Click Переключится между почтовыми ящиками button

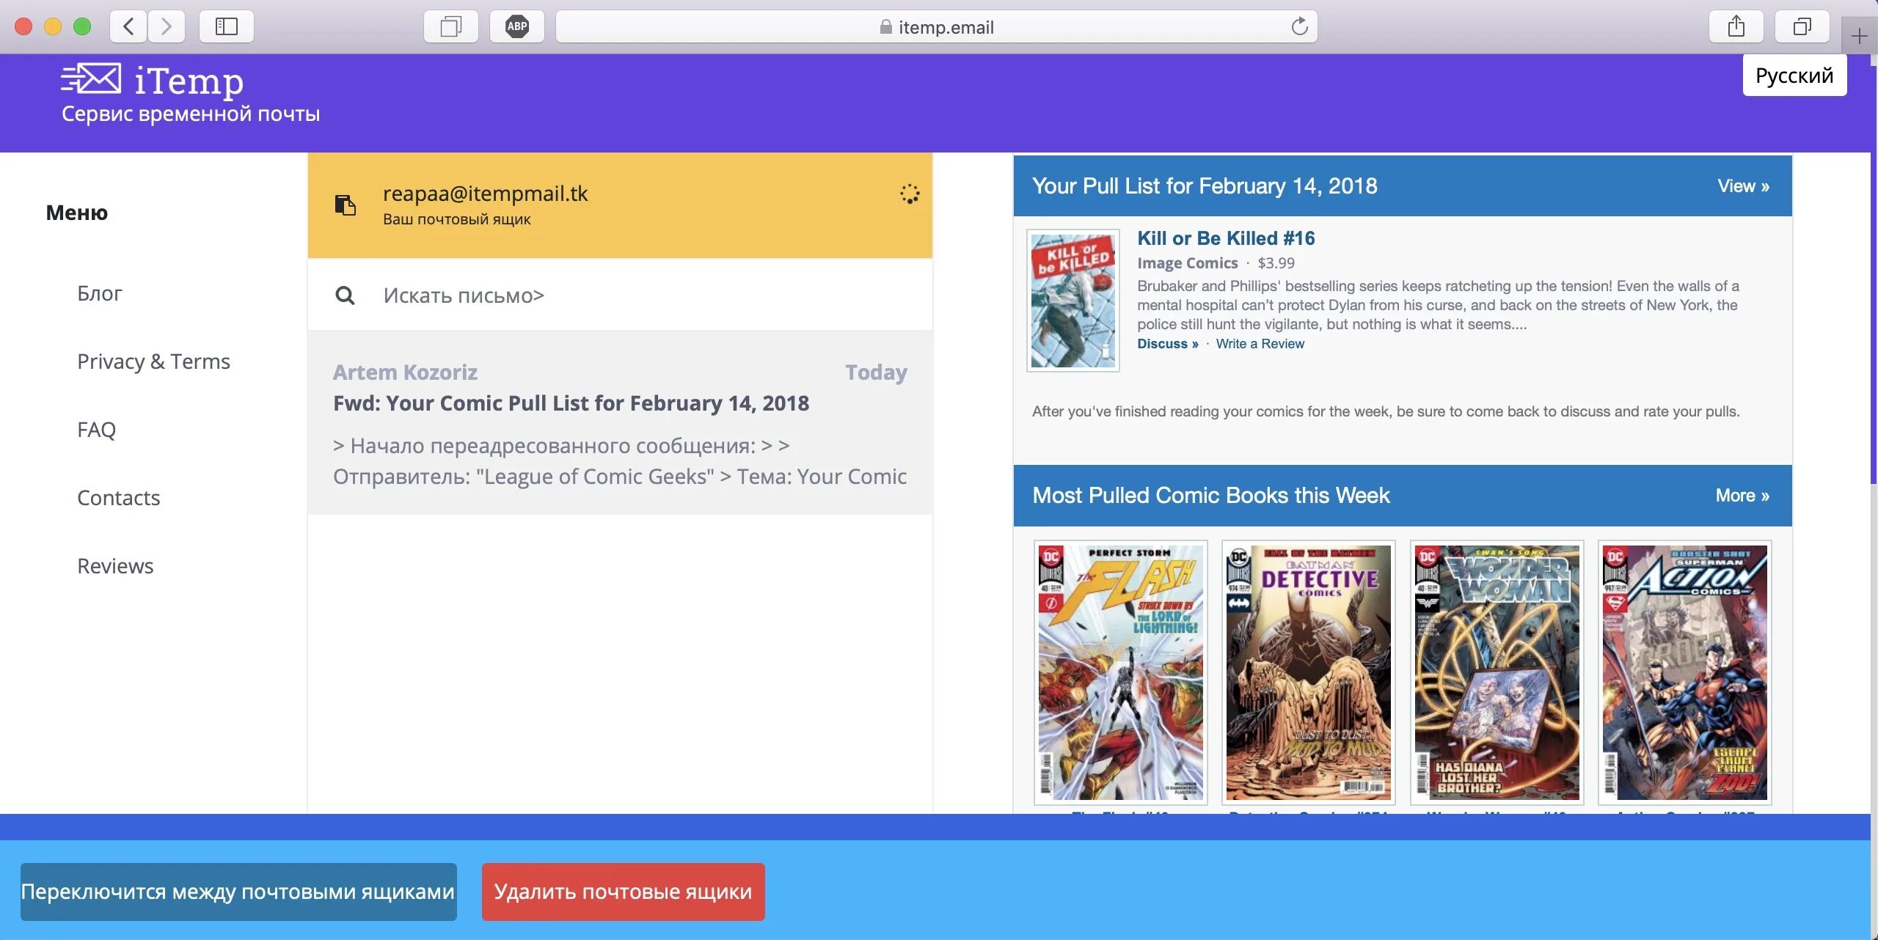[x=238, y=891]
